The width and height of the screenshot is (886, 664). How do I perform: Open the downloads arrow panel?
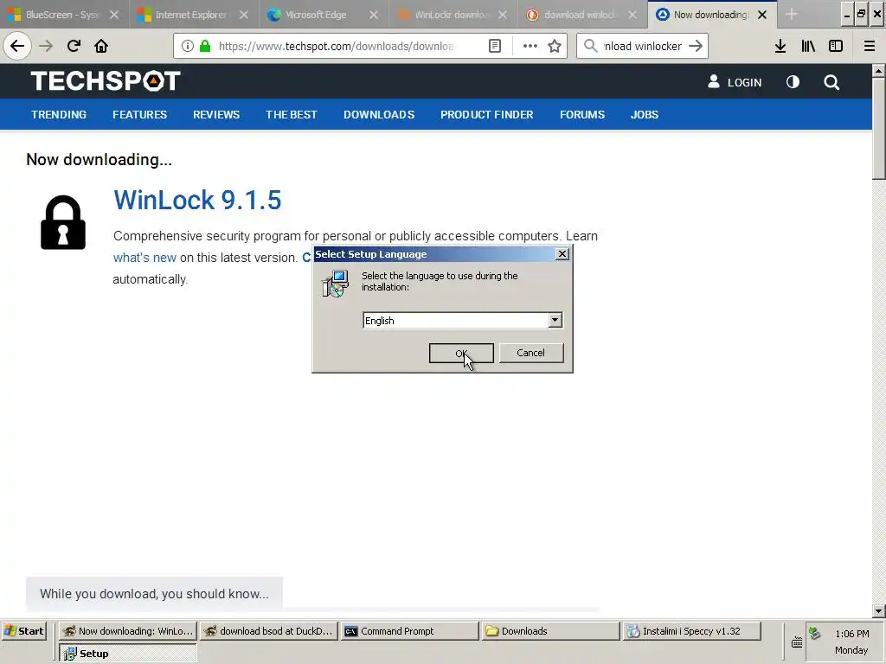[780, 46]
